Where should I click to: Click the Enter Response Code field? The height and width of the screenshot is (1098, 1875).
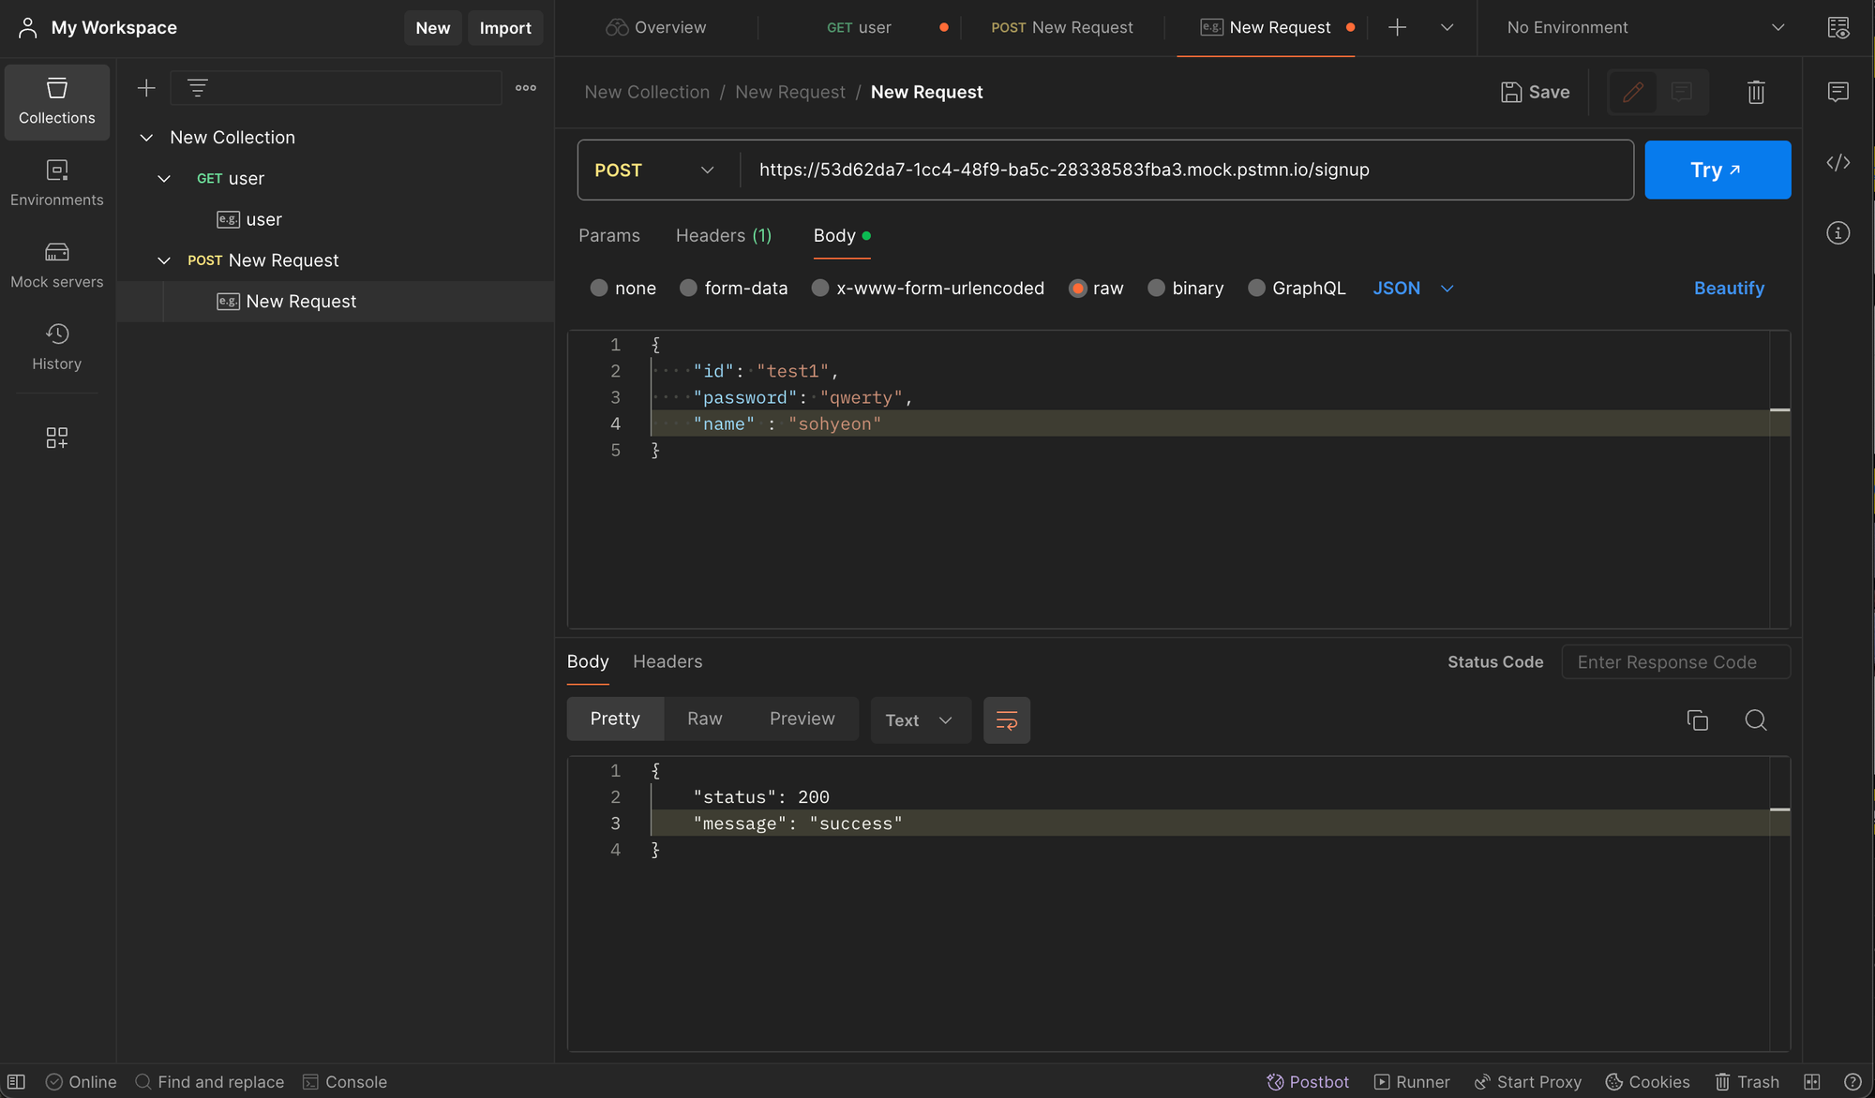tap(1674, 662)
